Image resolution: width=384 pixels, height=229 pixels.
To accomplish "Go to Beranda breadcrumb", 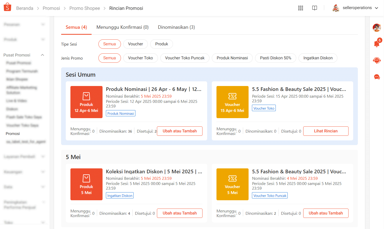I will click(x=25, y=8).
